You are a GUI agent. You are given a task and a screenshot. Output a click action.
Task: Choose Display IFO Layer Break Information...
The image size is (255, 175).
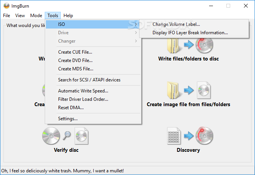tap(194, 33)
